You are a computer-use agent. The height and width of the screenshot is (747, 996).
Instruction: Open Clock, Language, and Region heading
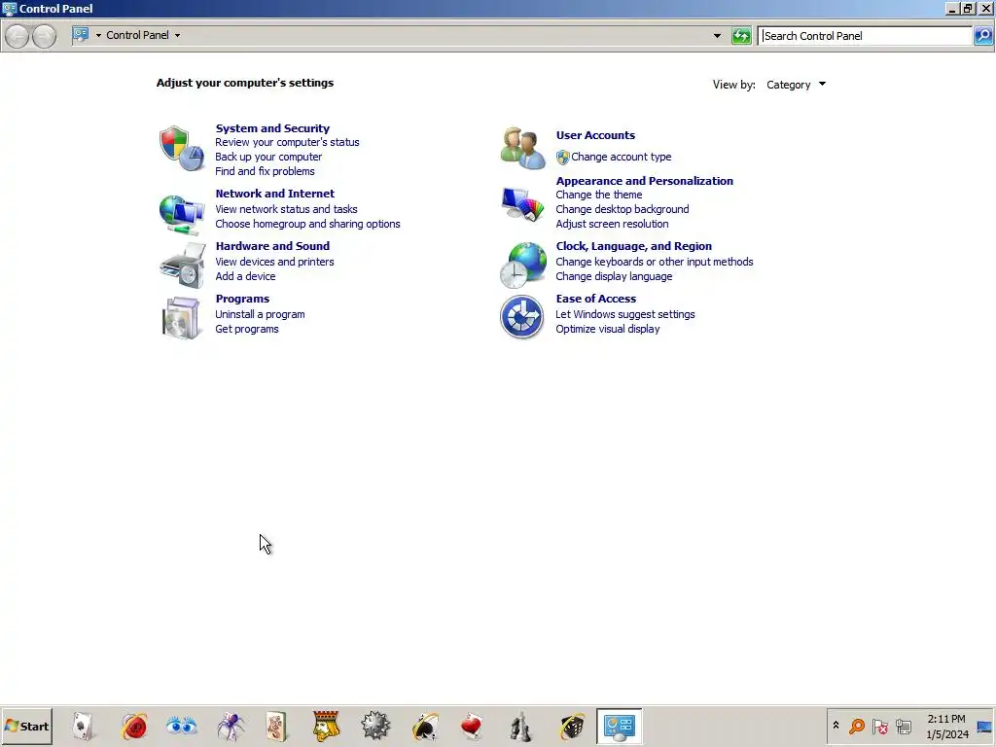point(633,246)
